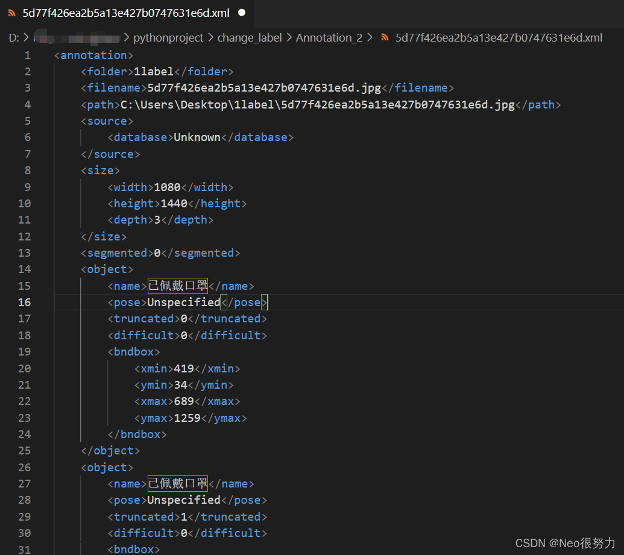Click the difficult tag on line 18

[x=143, y=336]
